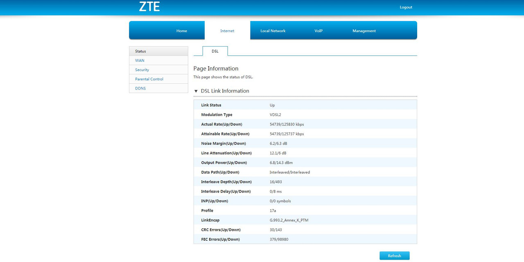Screen dimensions: 524x262
Task: Click the Logout link
Action: [x=406, y=7]
